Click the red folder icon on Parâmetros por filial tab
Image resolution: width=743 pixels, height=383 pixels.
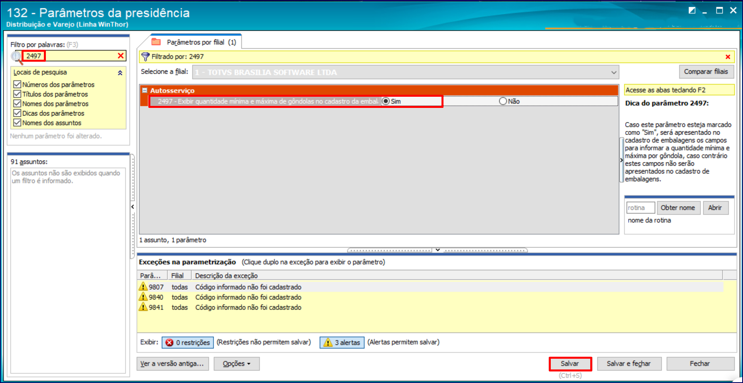[x=156, y=42]
